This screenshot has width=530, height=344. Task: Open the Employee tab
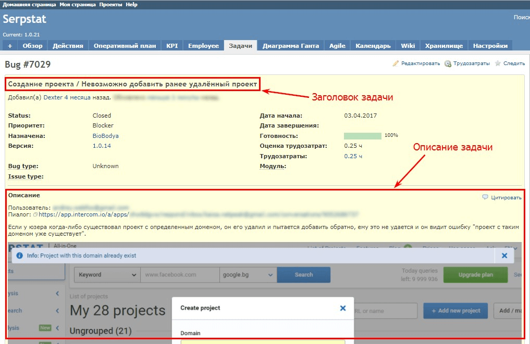point(203,46)
